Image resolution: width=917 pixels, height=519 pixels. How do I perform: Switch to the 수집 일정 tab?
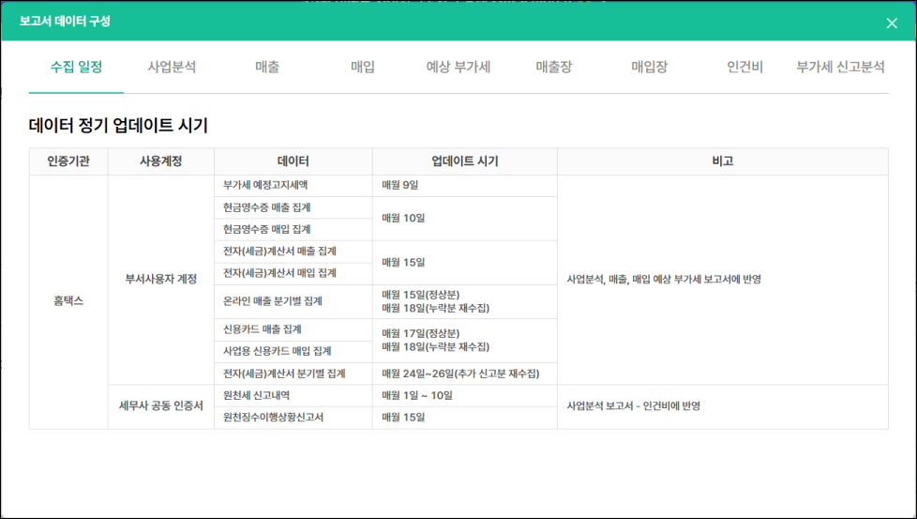click(x=76, y=68)
